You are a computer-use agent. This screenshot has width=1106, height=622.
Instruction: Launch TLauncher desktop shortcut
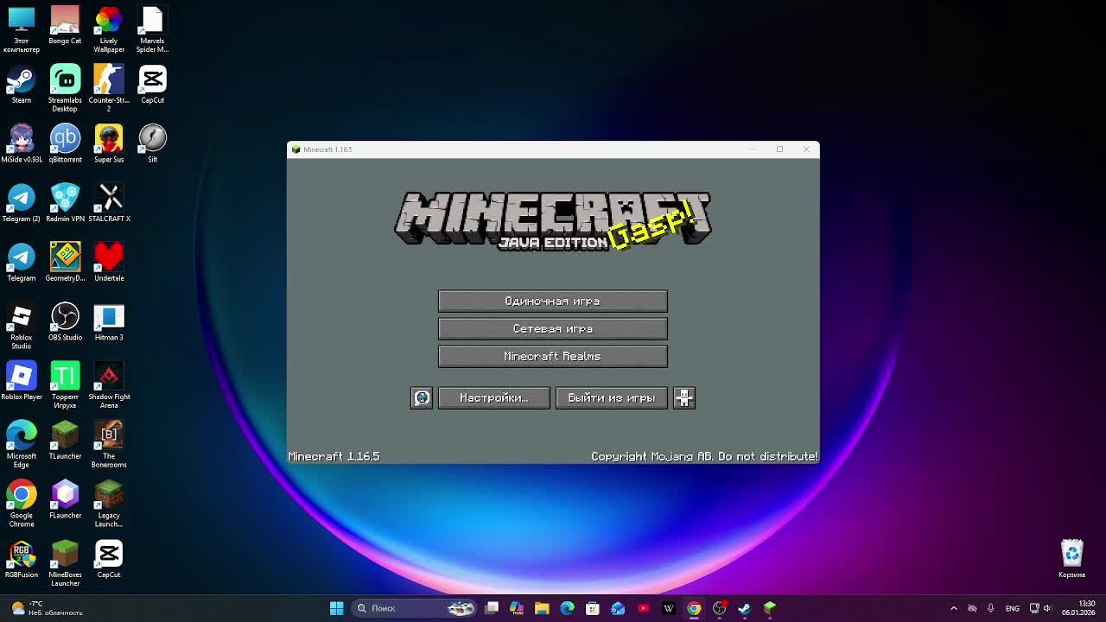65,441
